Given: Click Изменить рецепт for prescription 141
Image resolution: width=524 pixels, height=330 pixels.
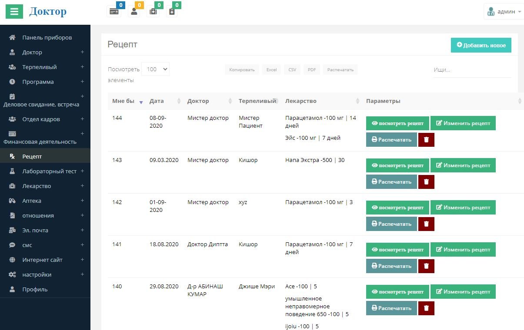Looking at the screenshot, I should click(x=463, y=250).
